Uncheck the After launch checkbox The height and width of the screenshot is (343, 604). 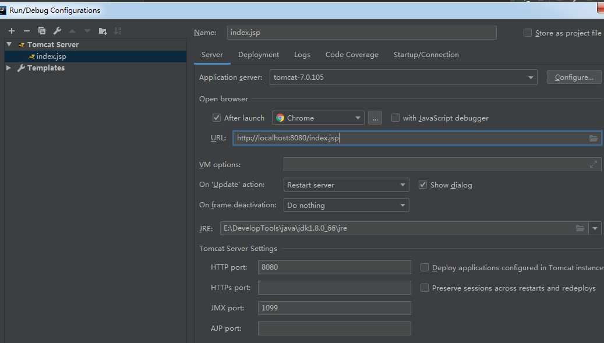(217, 118)
